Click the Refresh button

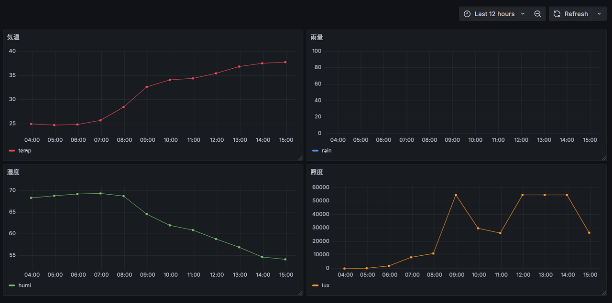576,14
